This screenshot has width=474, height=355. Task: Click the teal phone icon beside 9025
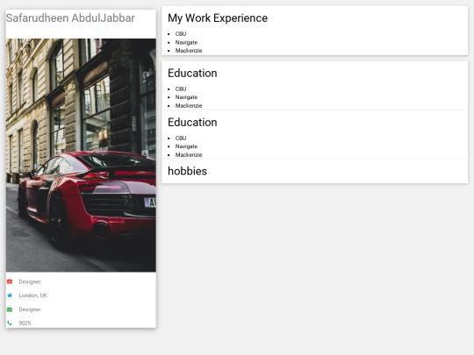tap(10, 323)
